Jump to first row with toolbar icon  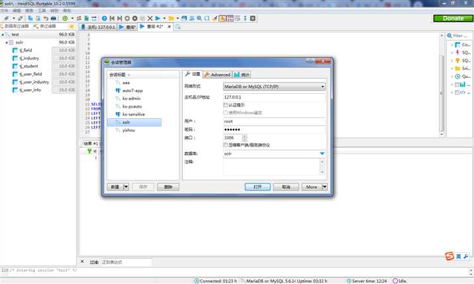click(x=112, y=18)
